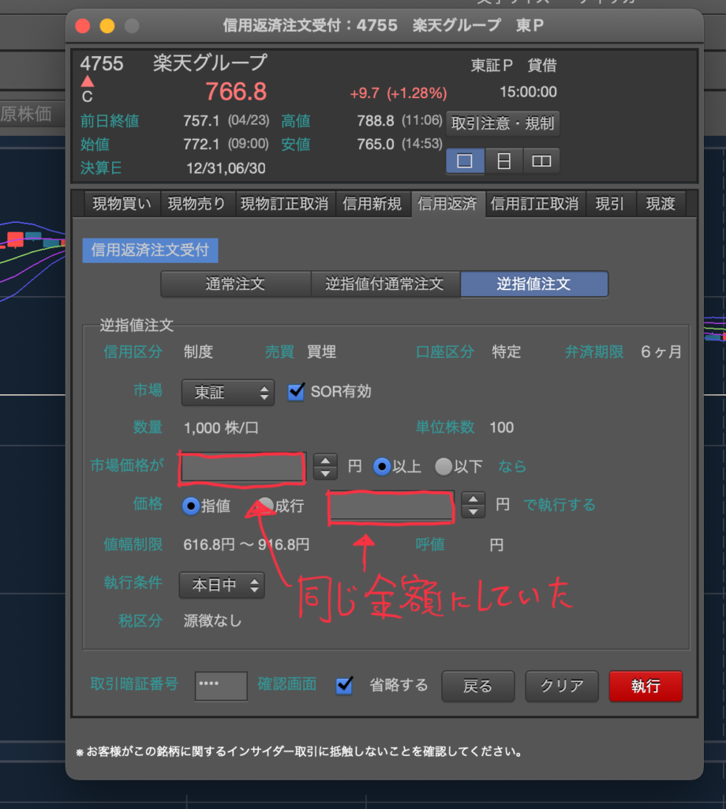This screenshot has height=809, width=726.
Task: Click the 取引暗証番号 password field
Action: (x=221, y=686)
